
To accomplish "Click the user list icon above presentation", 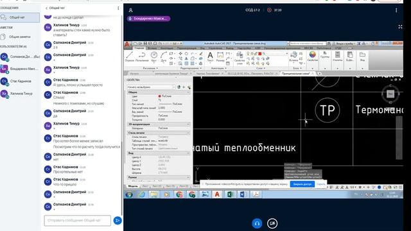I will (130, 10).
